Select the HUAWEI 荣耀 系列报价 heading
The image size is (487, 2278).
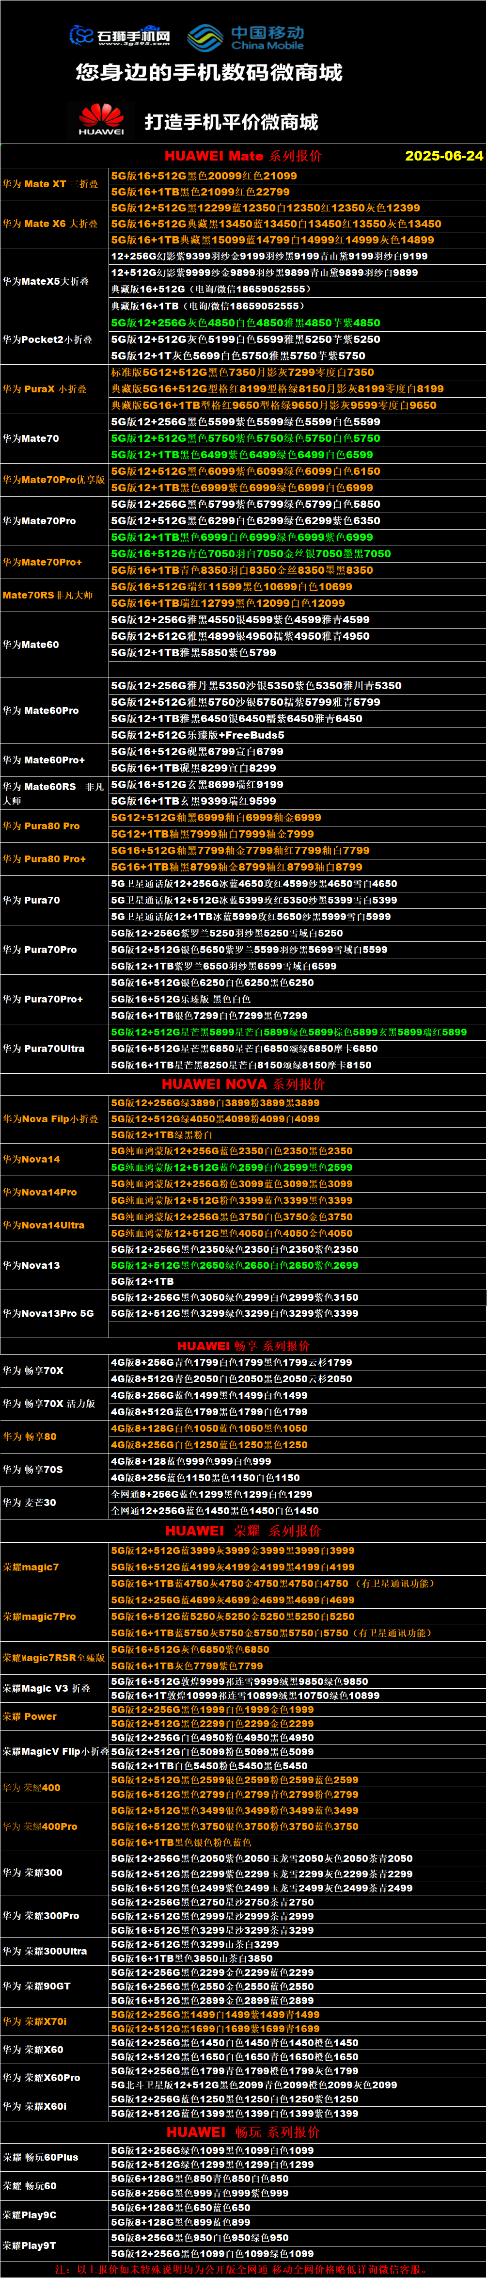[x=243, y=1531]
